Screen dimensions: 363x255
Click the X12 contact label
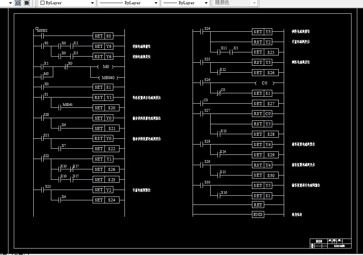tap(223, 69)
